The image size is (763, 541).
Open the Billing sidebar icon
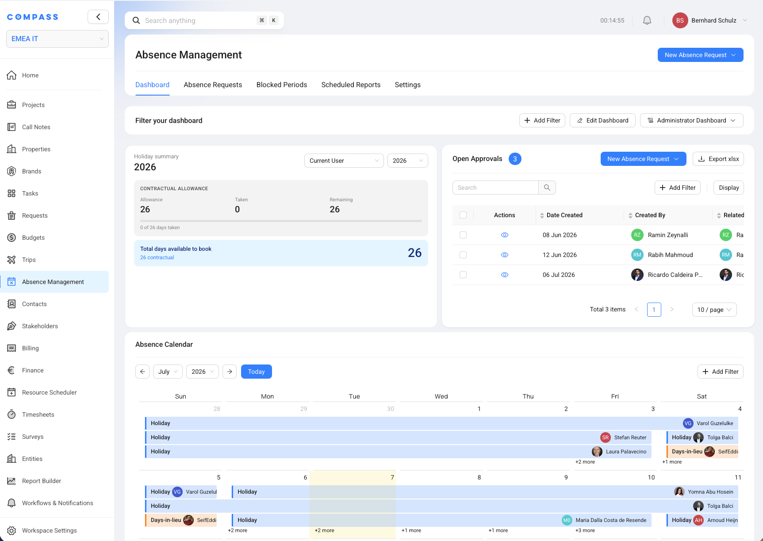pos(12,348)
